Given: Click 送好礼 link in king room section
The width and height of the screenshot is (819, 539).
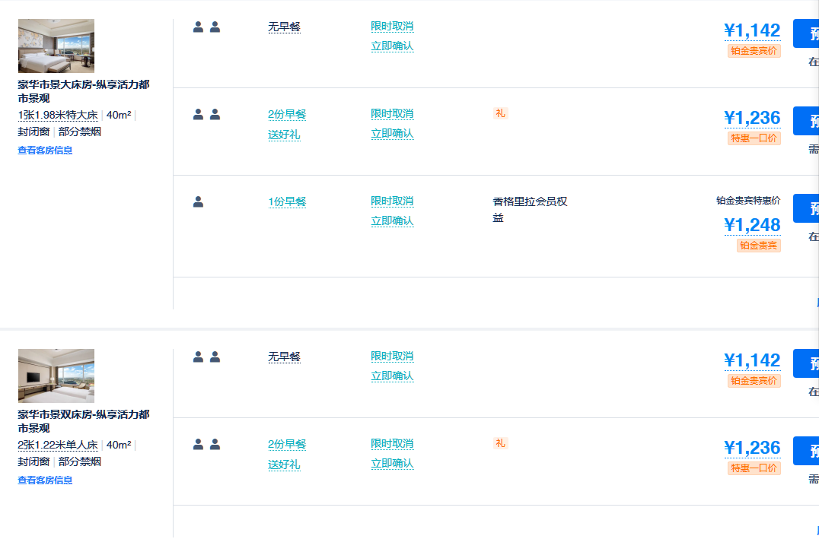Looking at the screenshot, I should pyautogui.click(x=284, y=135).
